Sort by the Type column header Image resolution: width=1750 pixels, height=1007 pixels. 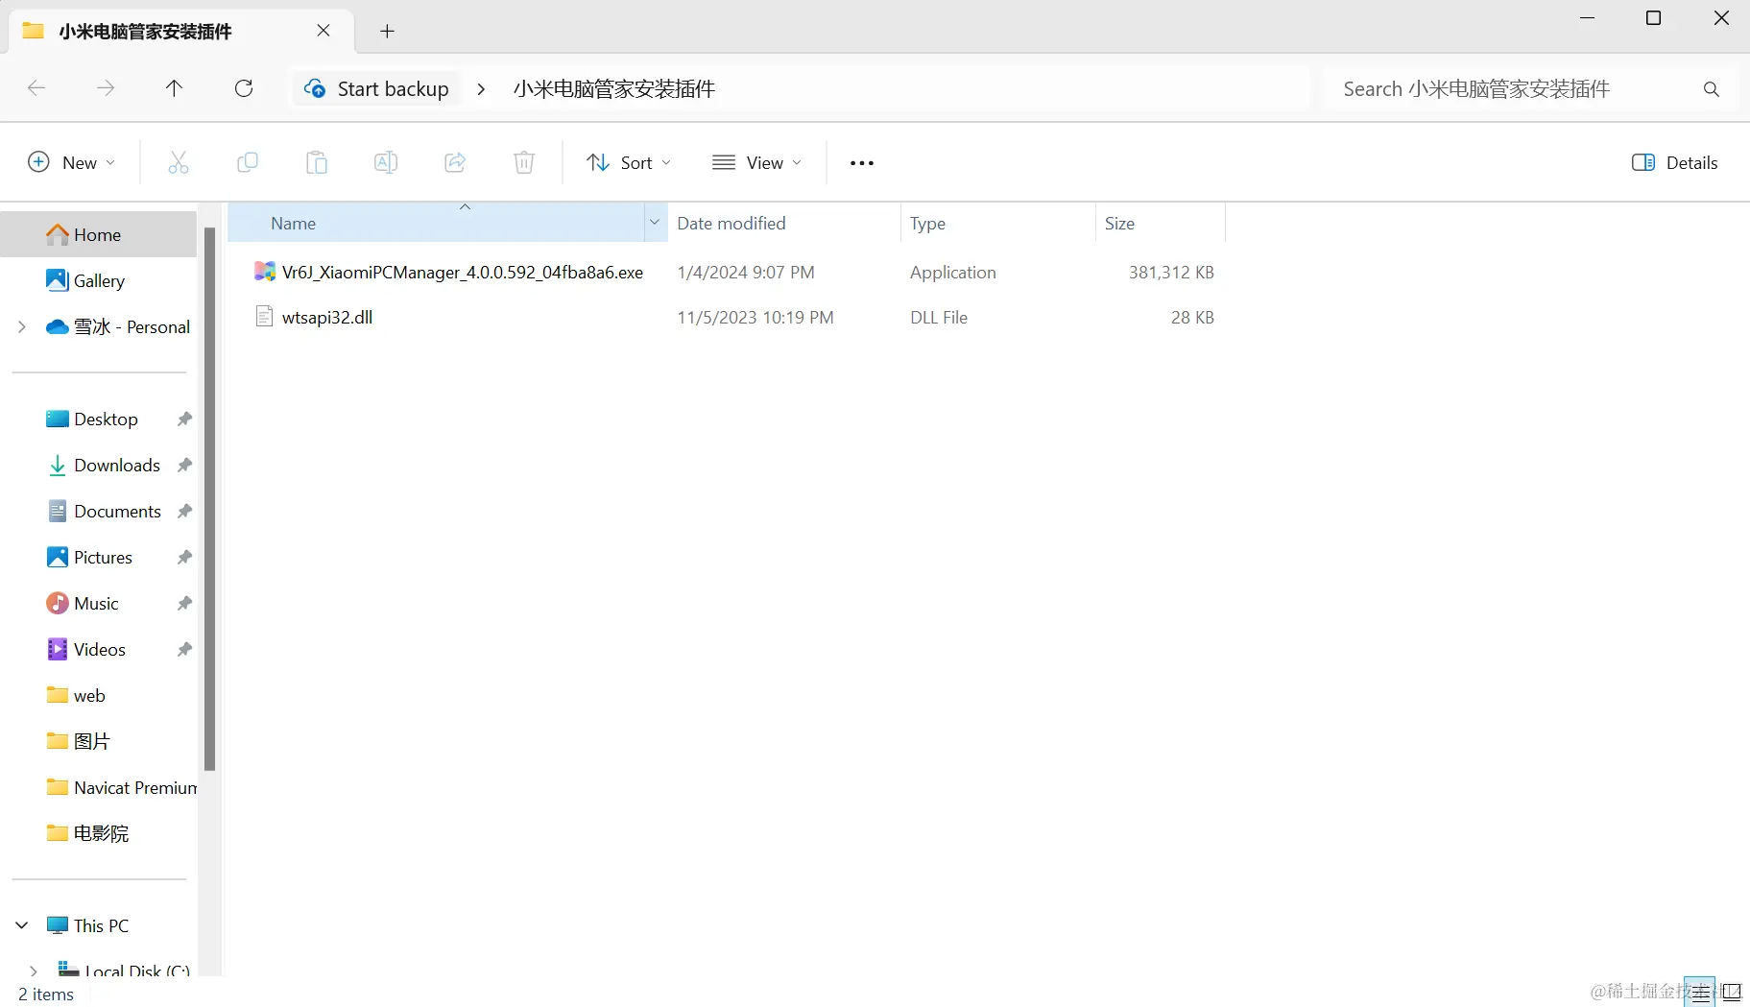(997, 223)
